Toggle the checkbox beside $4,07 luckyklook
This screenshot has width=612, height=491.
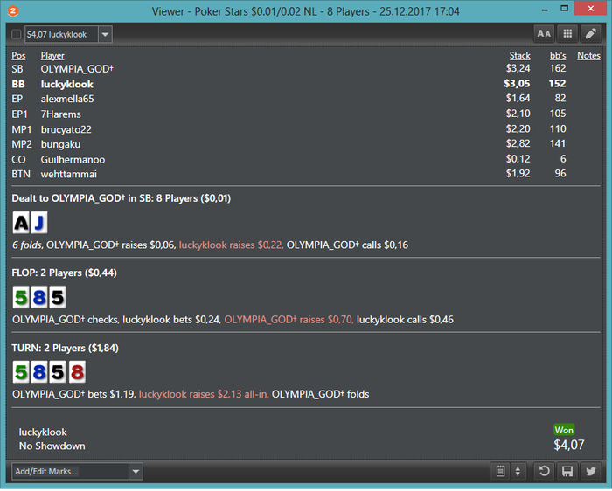pyautogui.click(x=16, y=34)
